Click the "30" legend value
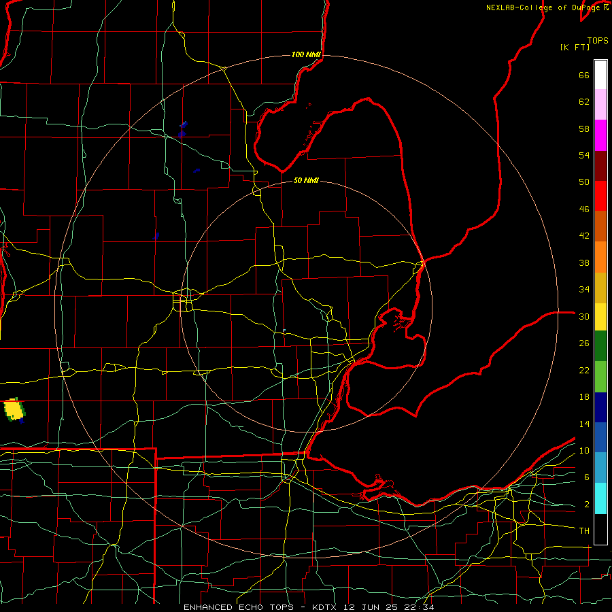The height and width of the screenshot is (612, 612). 584,316
